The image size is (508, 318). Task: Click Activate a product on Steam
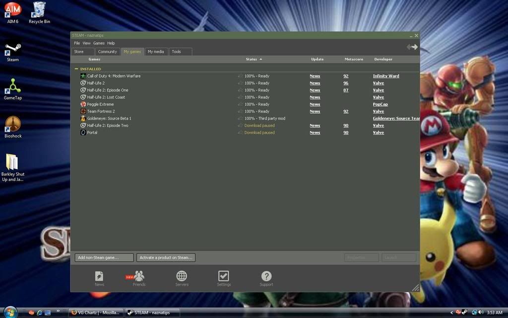pos(166,257)
